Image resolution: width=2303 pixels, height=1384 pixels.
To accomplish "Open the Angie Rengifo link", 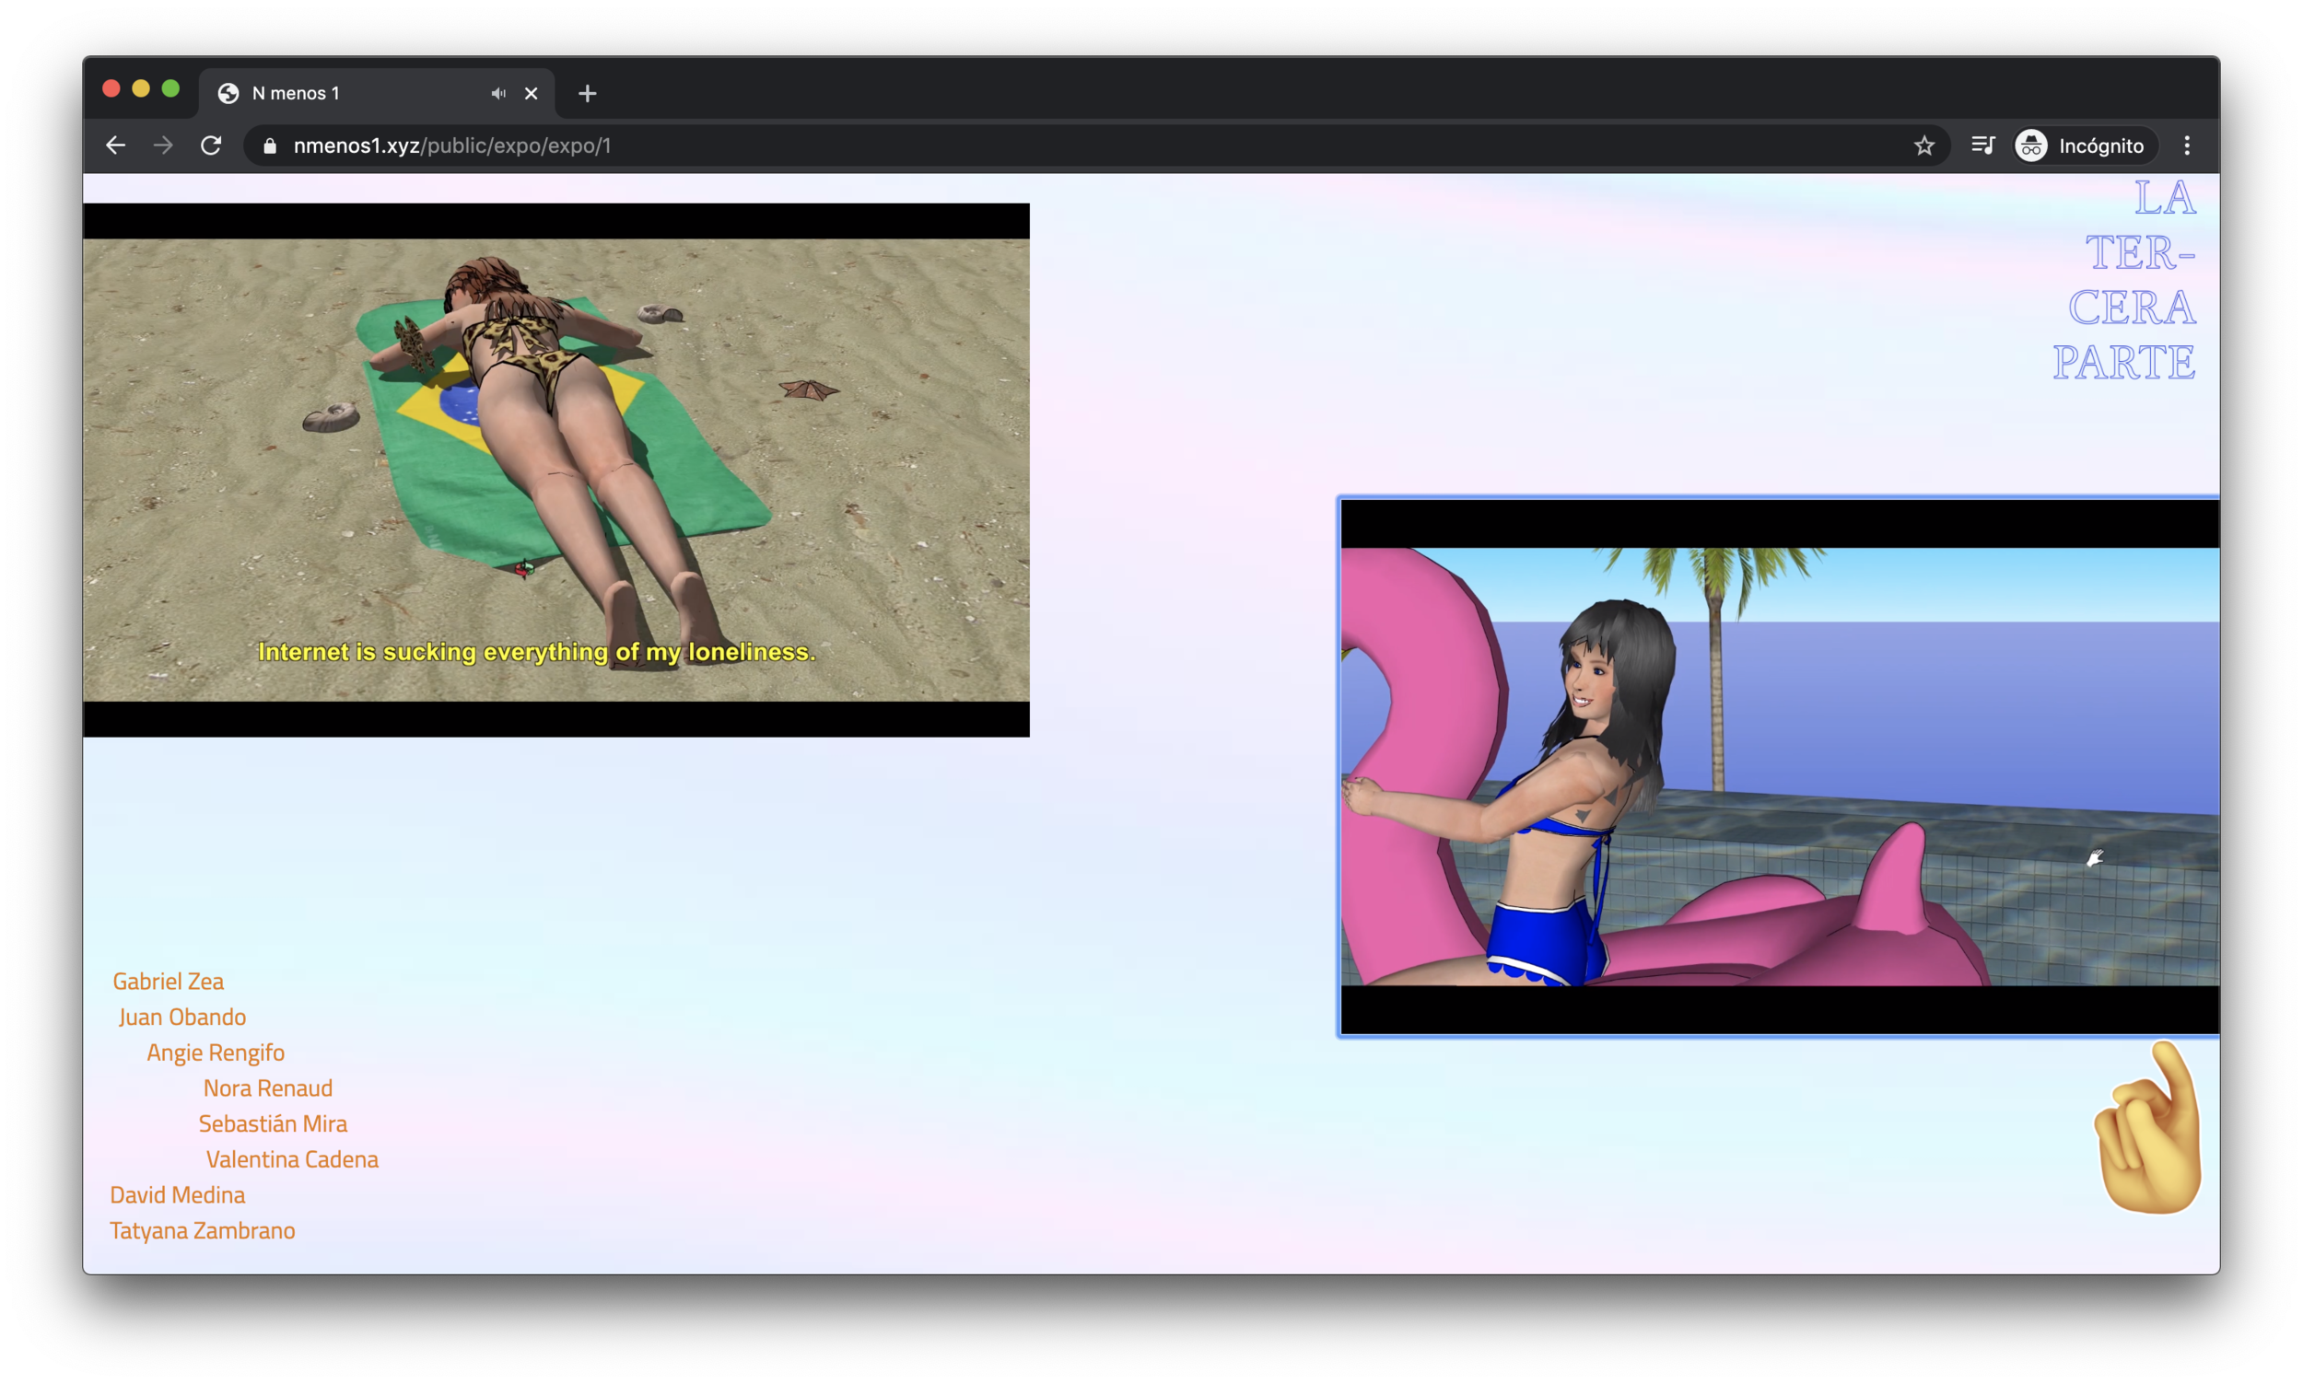I will 216,1052.
